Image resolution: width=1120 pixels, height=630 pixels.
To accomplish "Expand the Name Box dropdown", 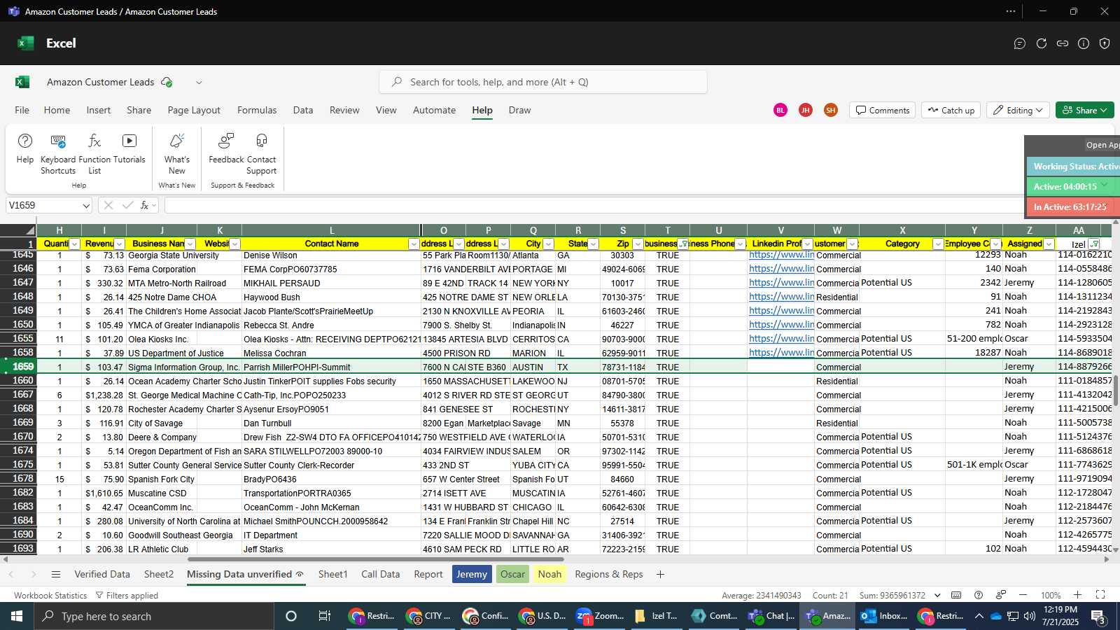I will [x=86, y=205].
